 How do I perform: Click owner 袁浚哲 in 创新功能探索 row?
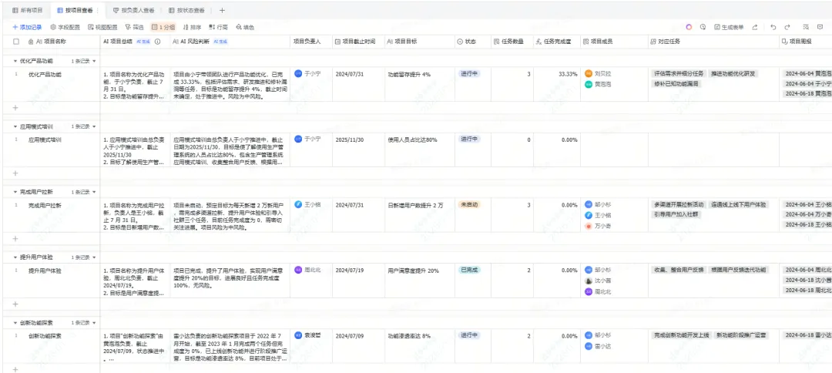click(307, 335)
